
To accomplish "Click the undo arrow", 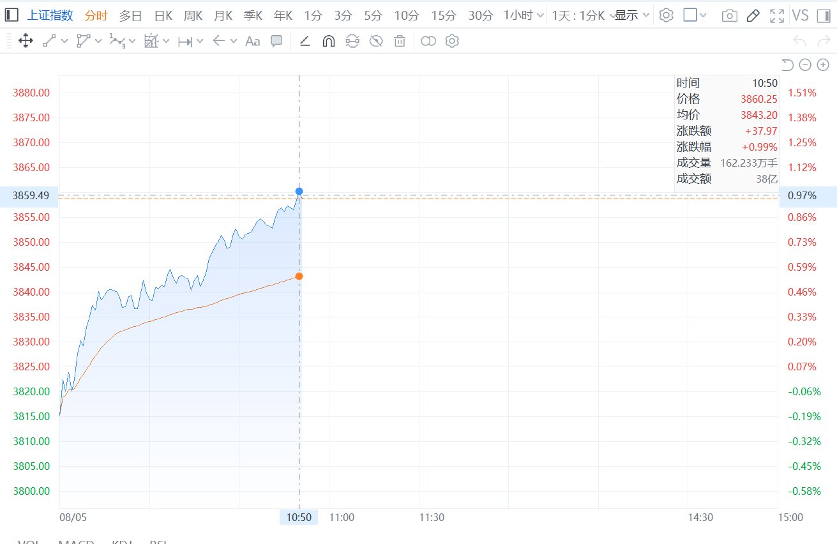I will 799,42.
